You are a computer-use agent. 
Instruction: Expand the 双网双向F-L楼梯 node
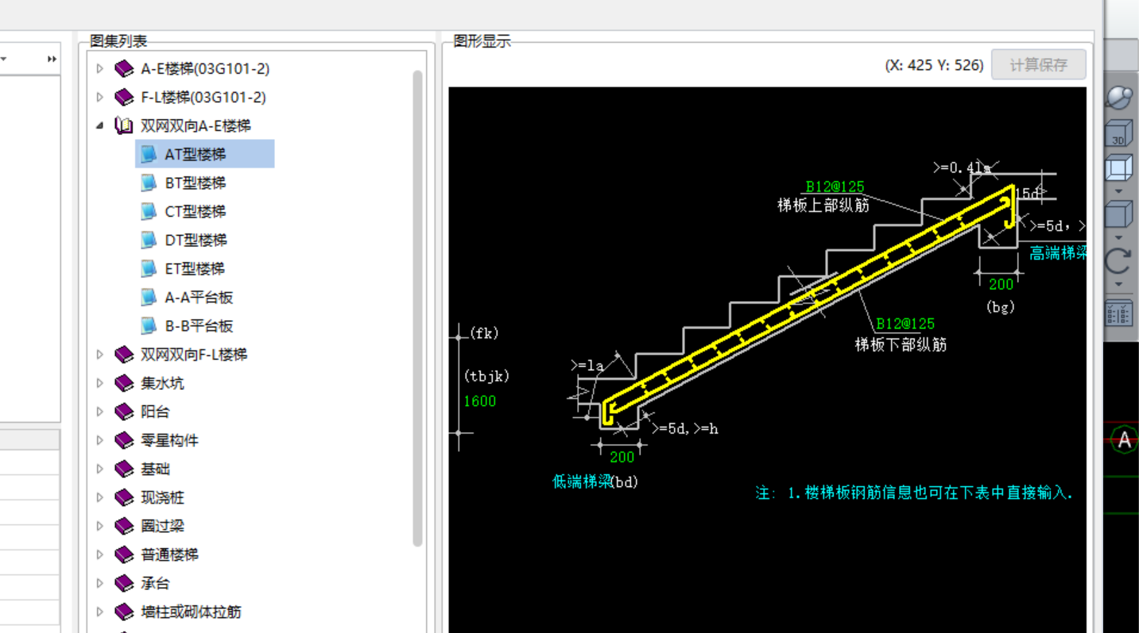(x=99, y=355)
